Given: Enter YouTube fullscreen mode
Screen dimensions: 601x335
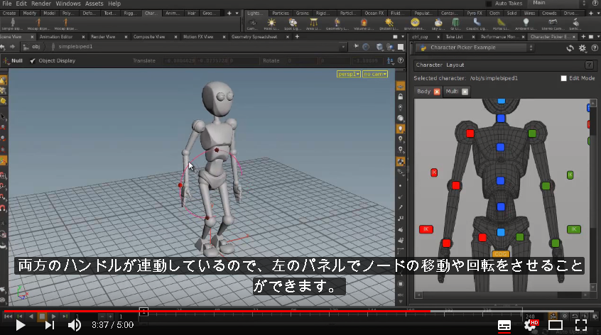Looking at the screenshot, I should pyautogui.click(x=581, y=325).
